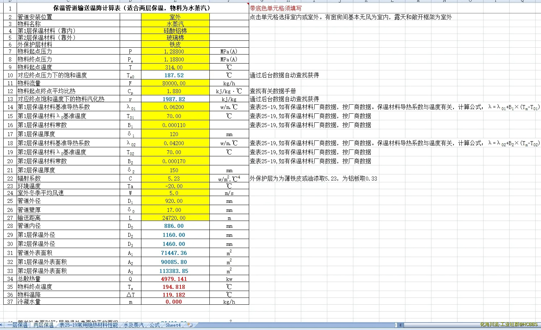Click the λ02 conductivity cell 0.04200
Image resolution: width=541 pixels, height=330 pixels.
[175, 143]
